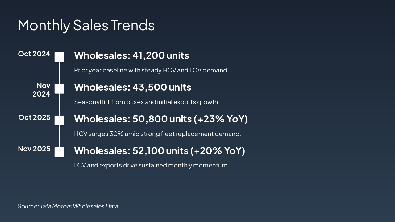Click the timeline line below Oct 2024 marker
Screen dimensions: 395x222
pyautogui.click(x=59, y=73)
